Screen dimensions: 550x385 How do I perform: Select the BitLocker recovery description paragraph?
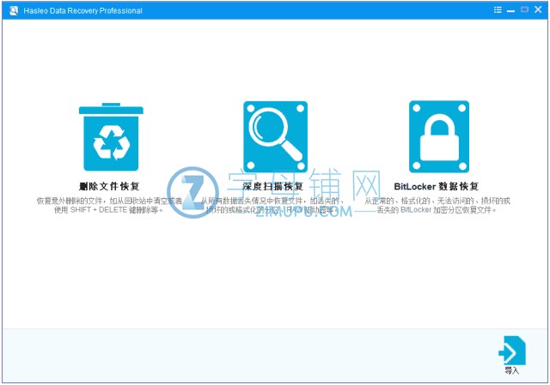[x=437, y=205]
